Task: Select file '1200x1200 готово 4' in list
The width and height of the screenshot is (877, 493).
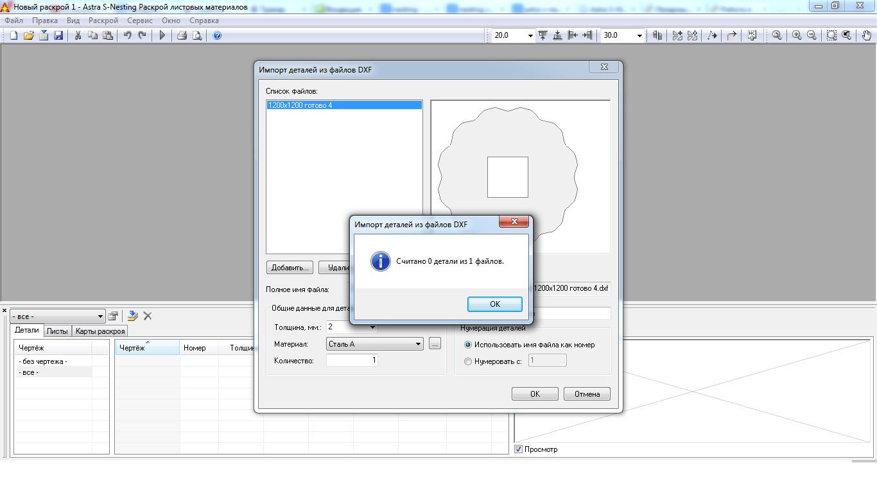Action: (x=344, y=105)
